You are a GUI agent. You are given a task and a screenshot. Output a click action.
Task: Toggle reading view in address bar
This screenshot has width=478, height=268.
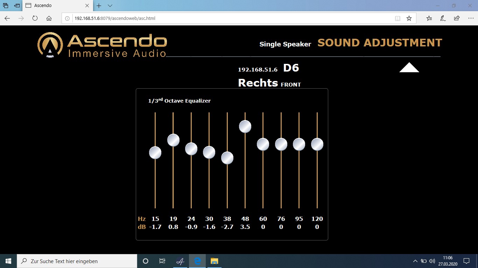pyautogui.click(x=398, y=18)
